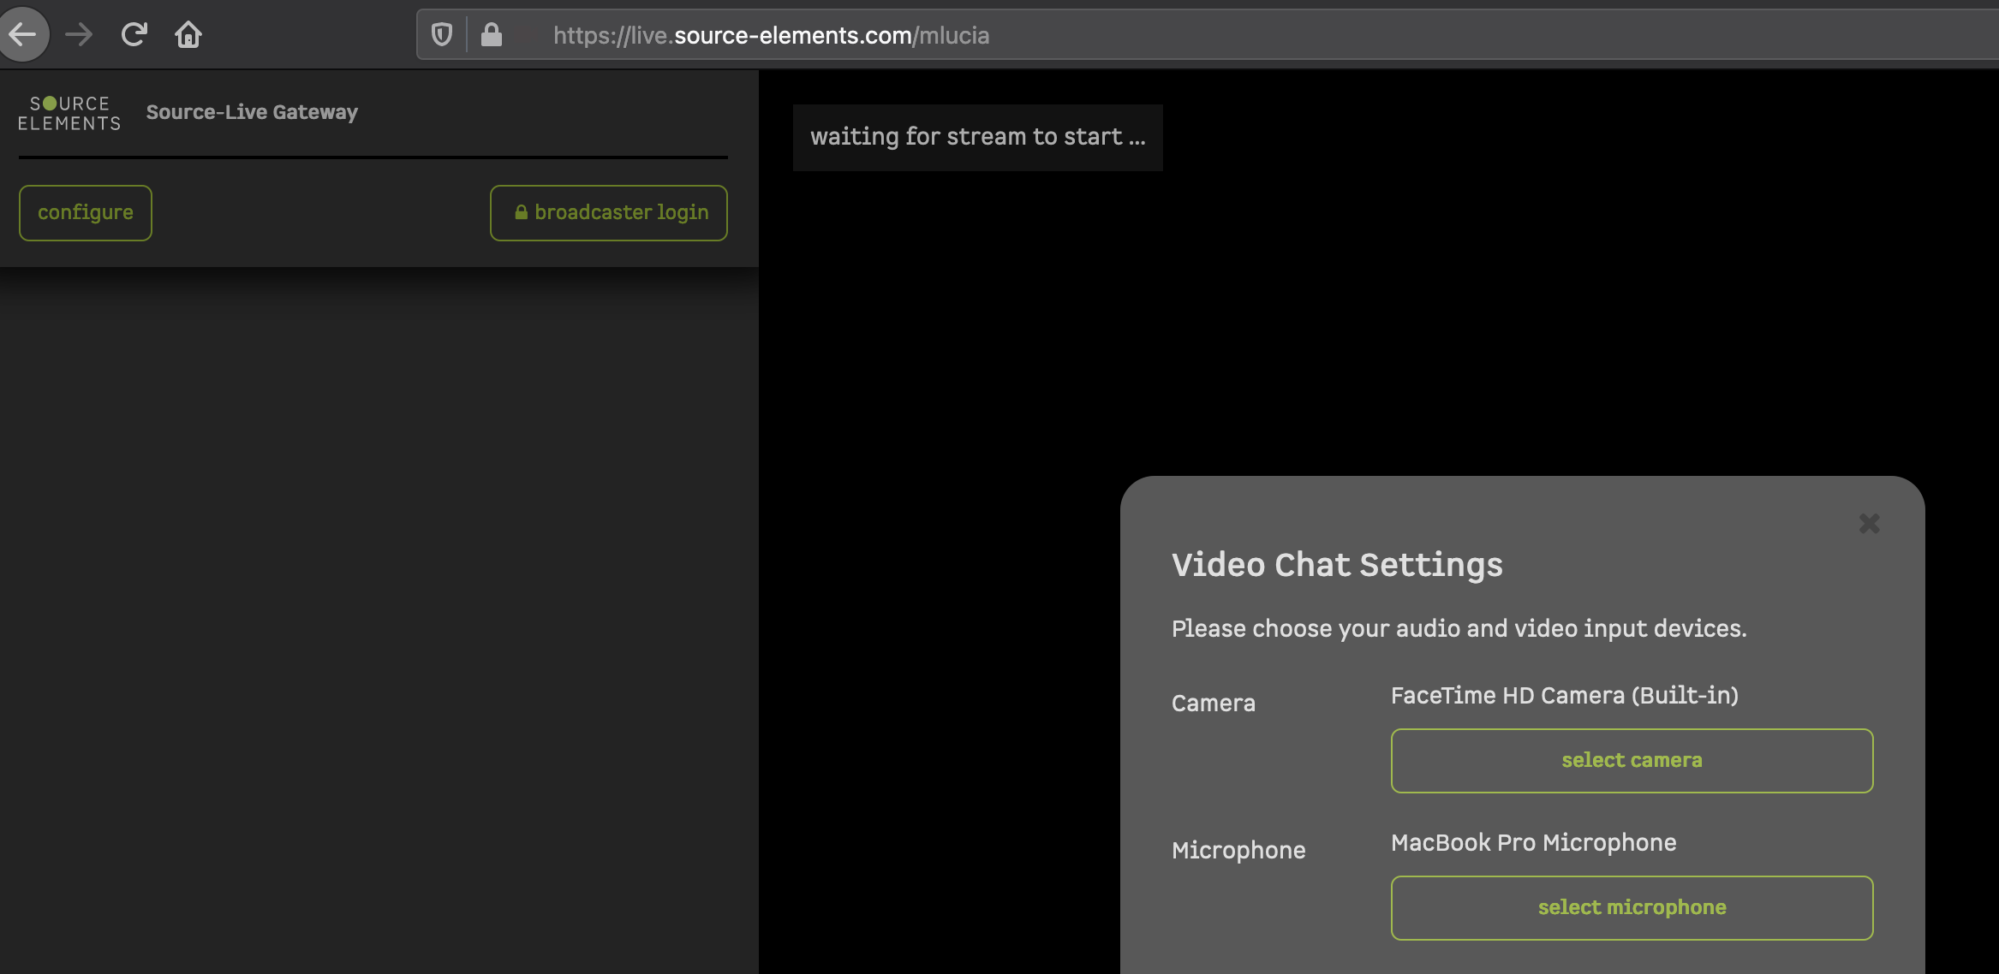Image resolution: width=1999 pixels, height=974 pixels.
Task: Click FaceTime HD Camera device name
Action: point(1564,695)
